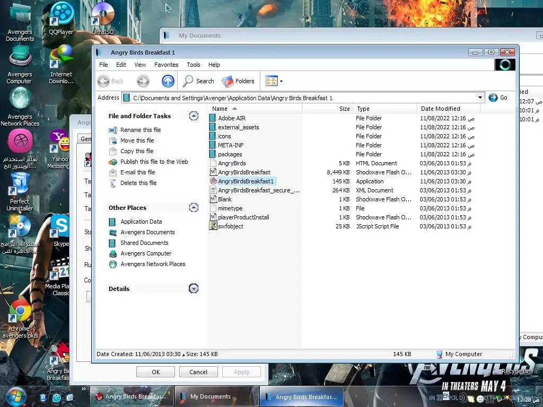Click Delete this file
Viewport: 543px width, 407px height.
coord(138,183)
